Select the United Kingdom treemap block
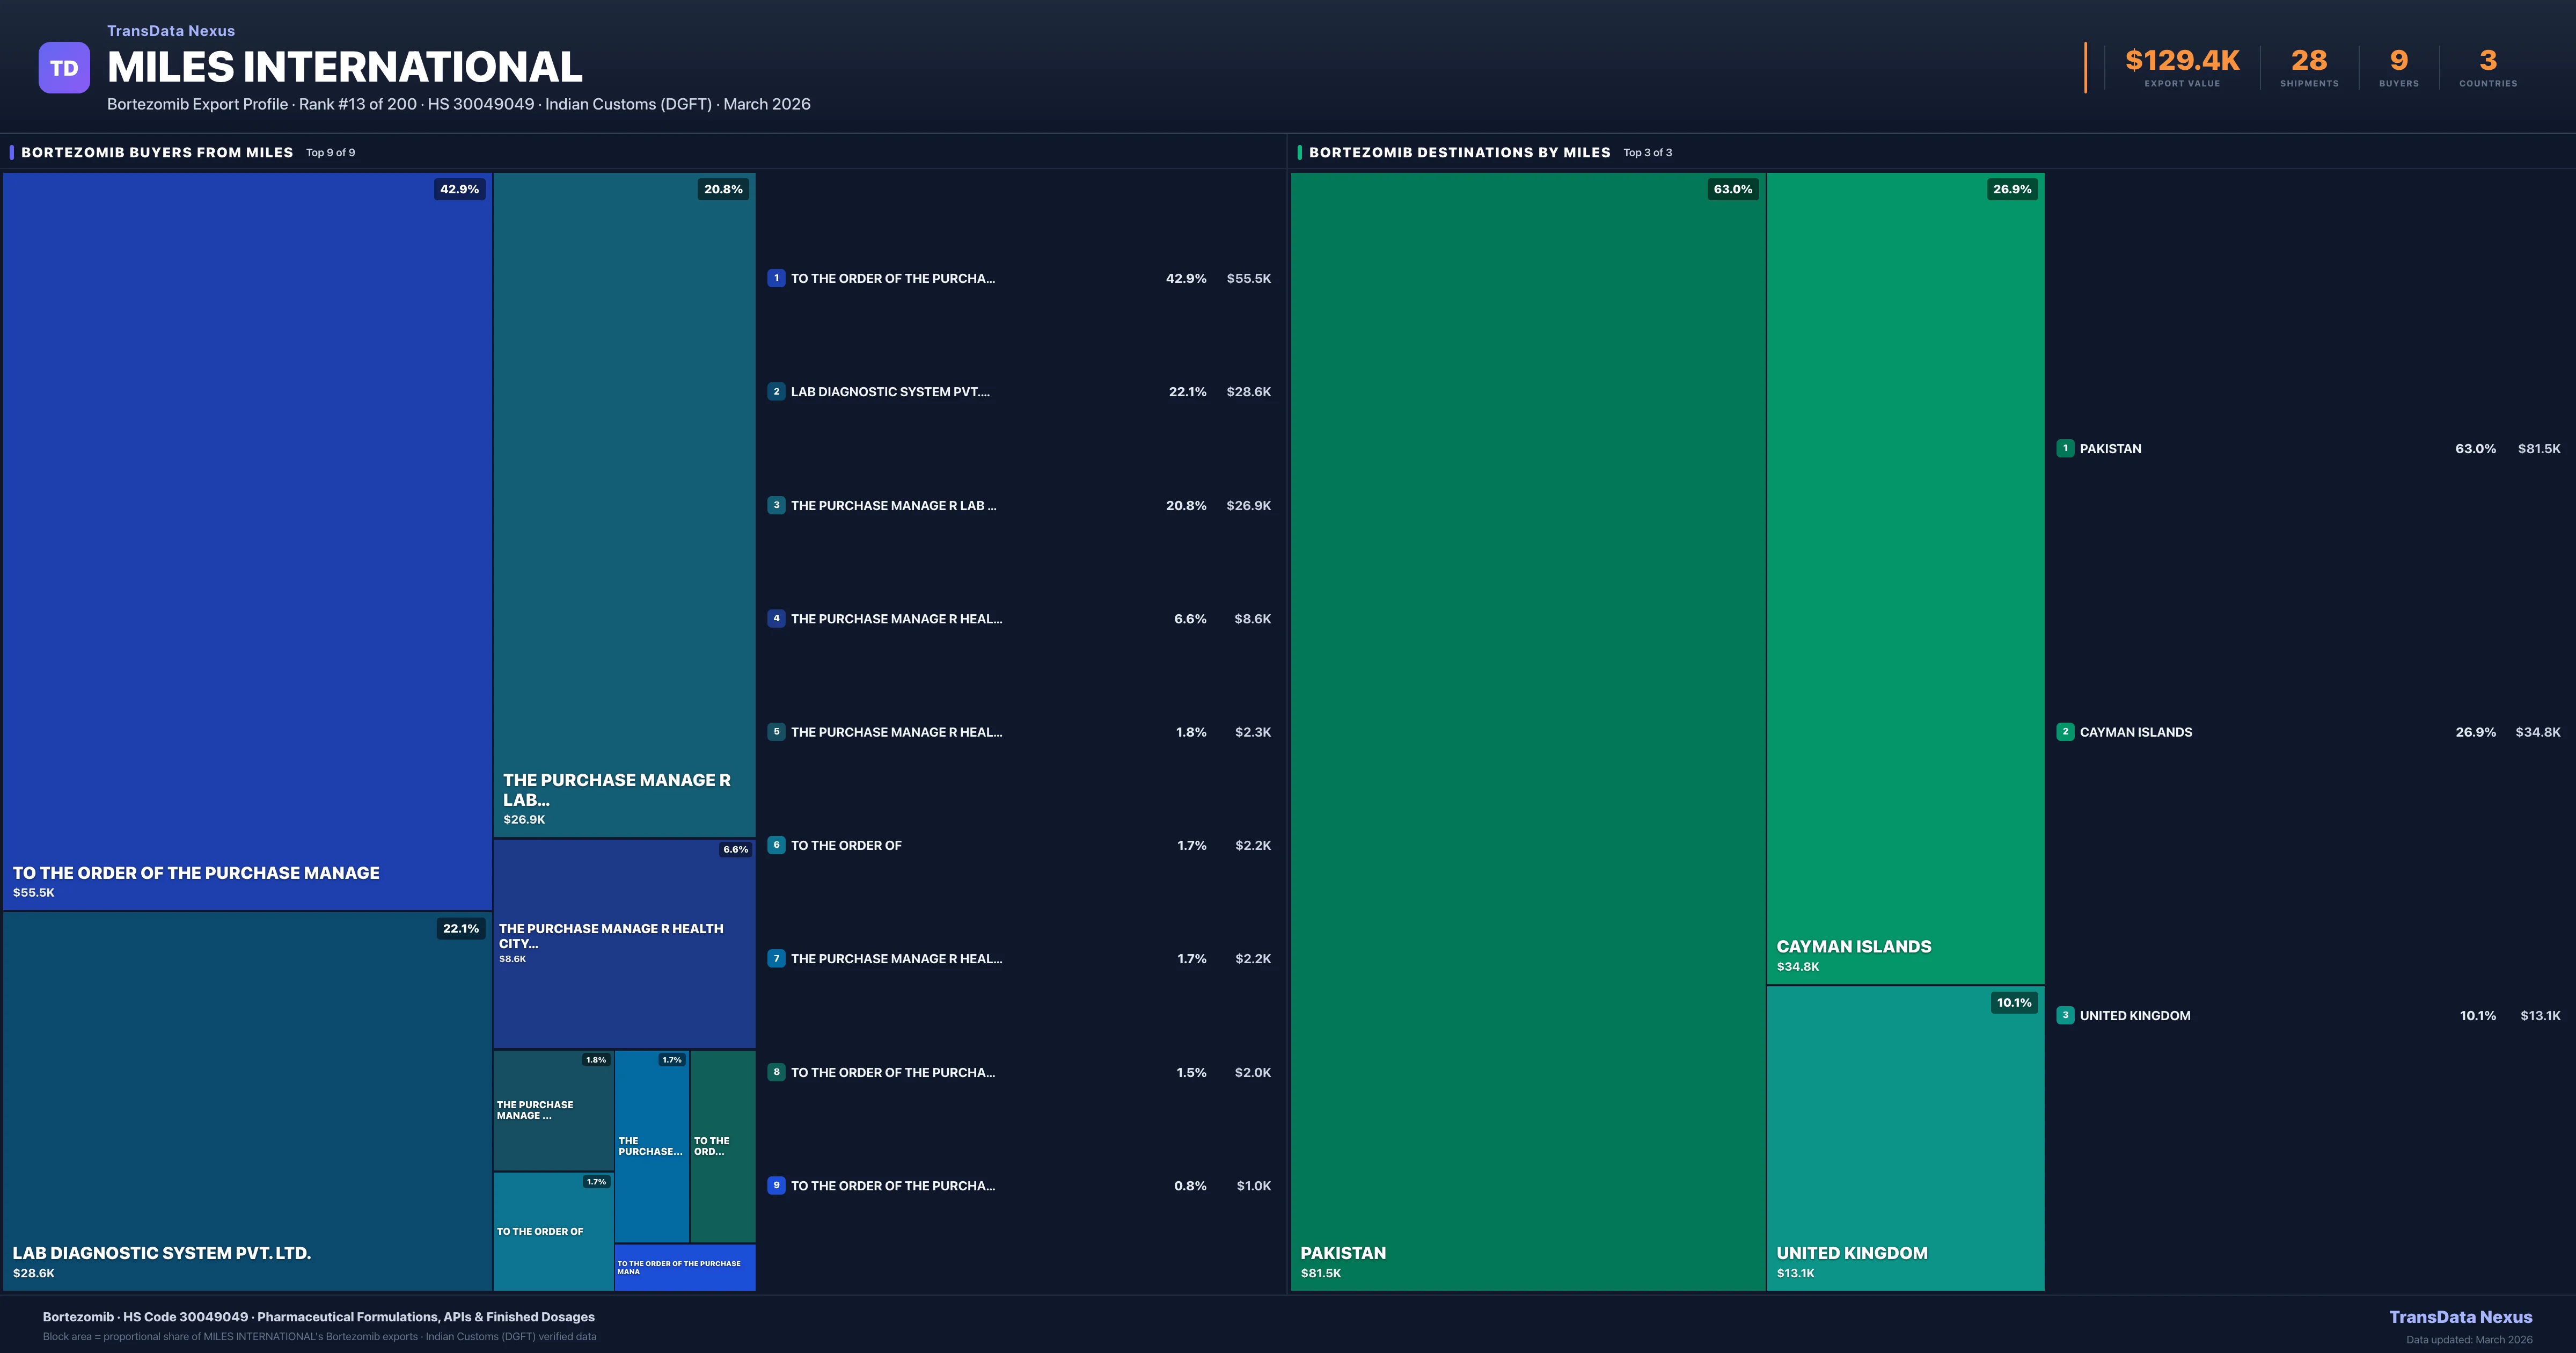This screenshot has width=2576, height=1353. point(1905,1138)
